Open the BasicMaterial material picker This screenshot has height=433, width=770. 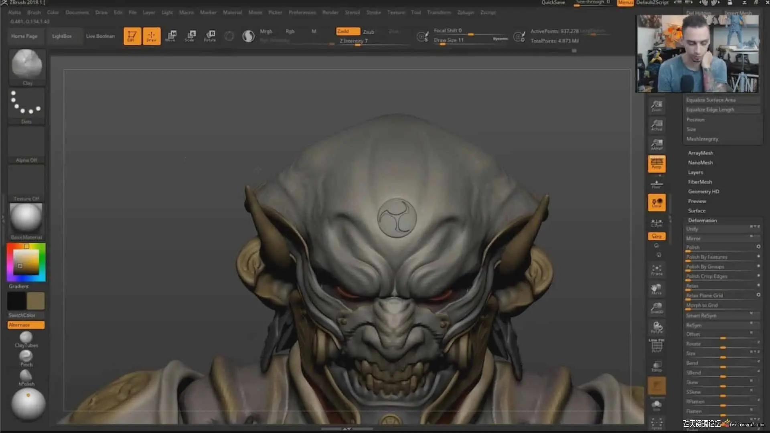pyautogui.click(x=26, y=222)
